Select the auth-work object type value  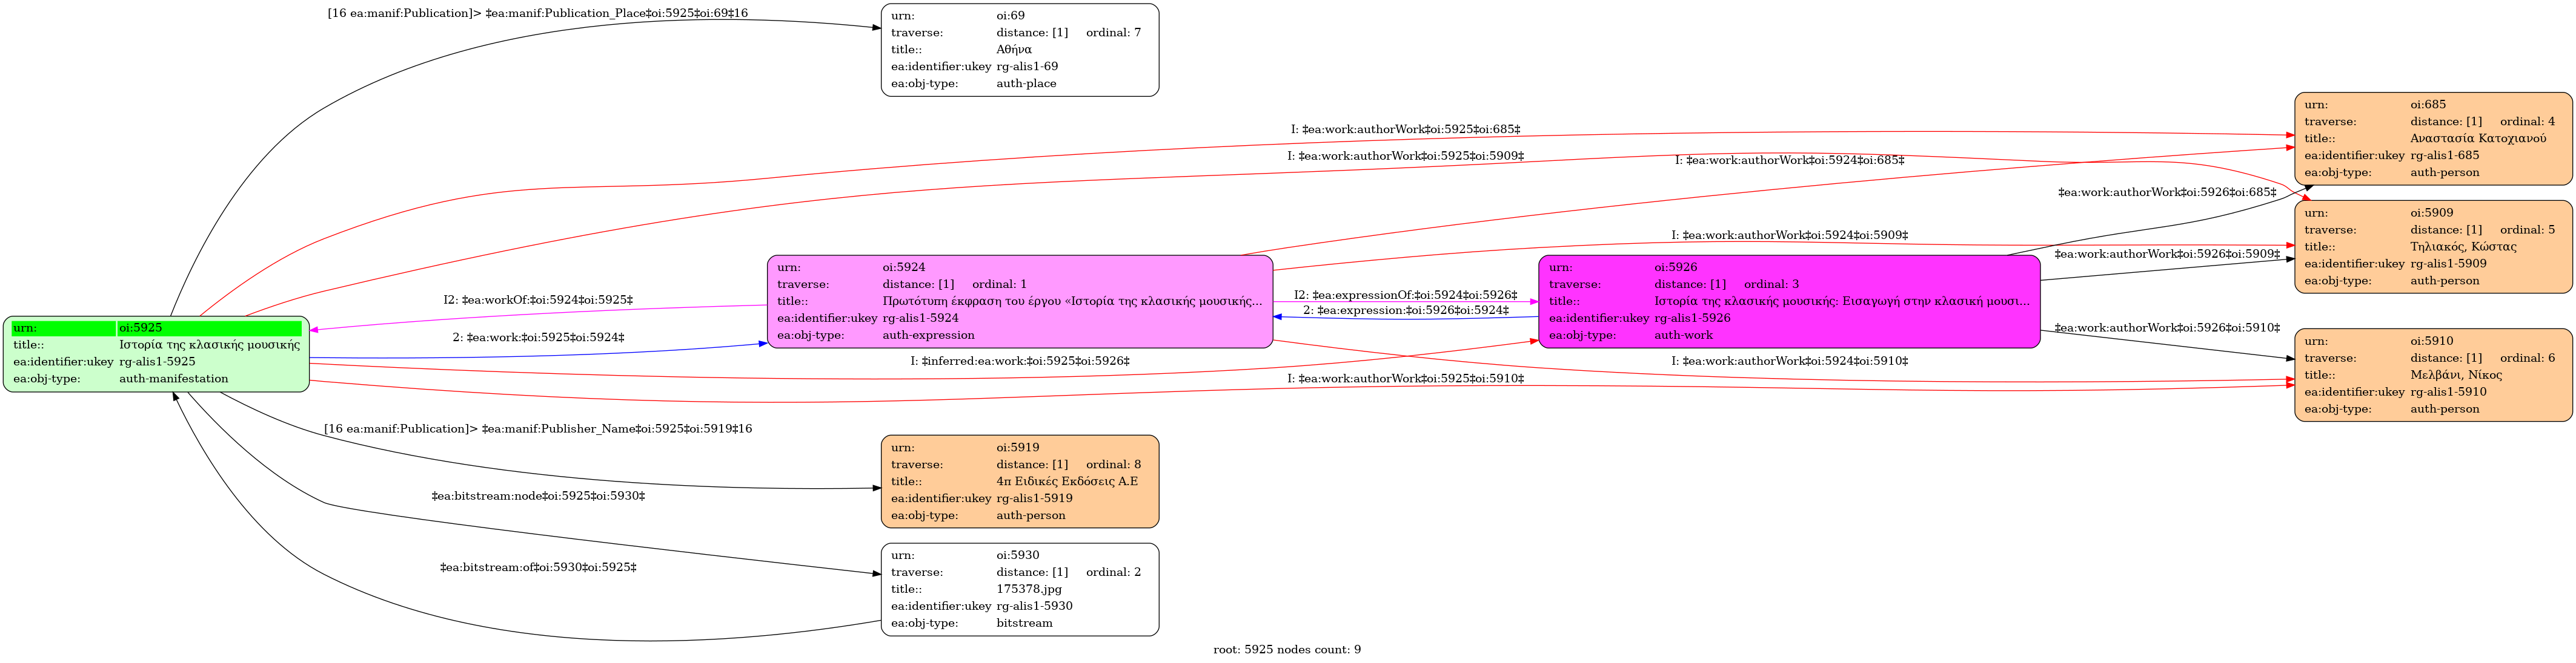pos(1683,335)
